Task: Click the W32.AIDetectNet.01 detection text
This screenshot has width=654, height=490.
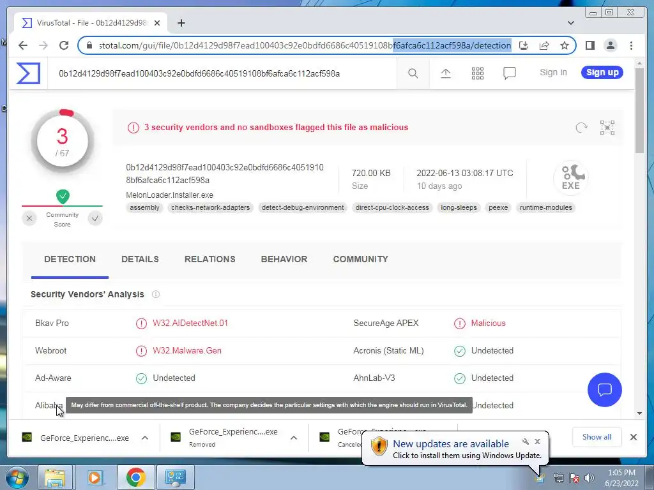Action: [190, 323]
